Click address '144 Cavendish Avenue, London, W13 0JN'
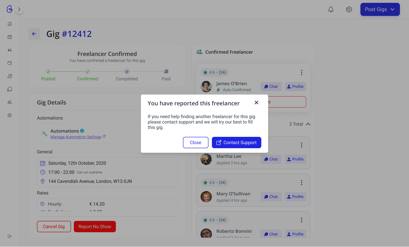Image resolution: width=409 pixels, height=247 pixels. (x=90, y=181)
